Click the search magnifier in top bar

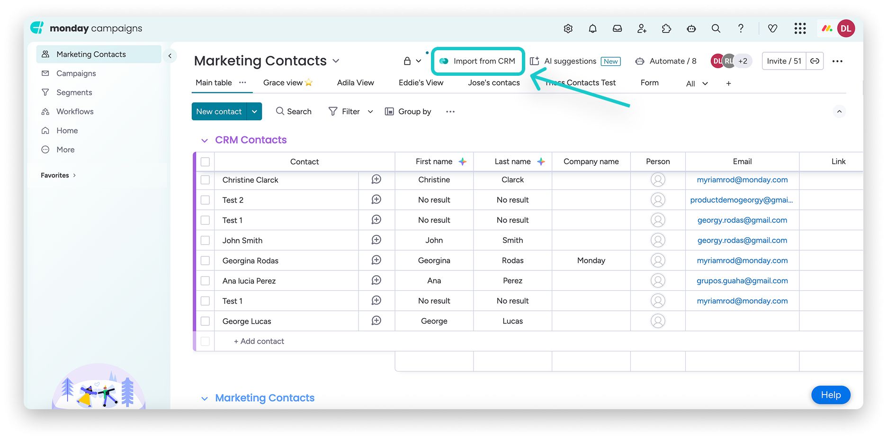pos(716,29)
